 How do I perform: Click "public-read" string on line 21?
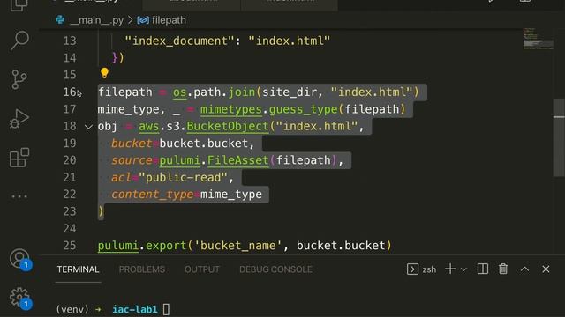183,177
